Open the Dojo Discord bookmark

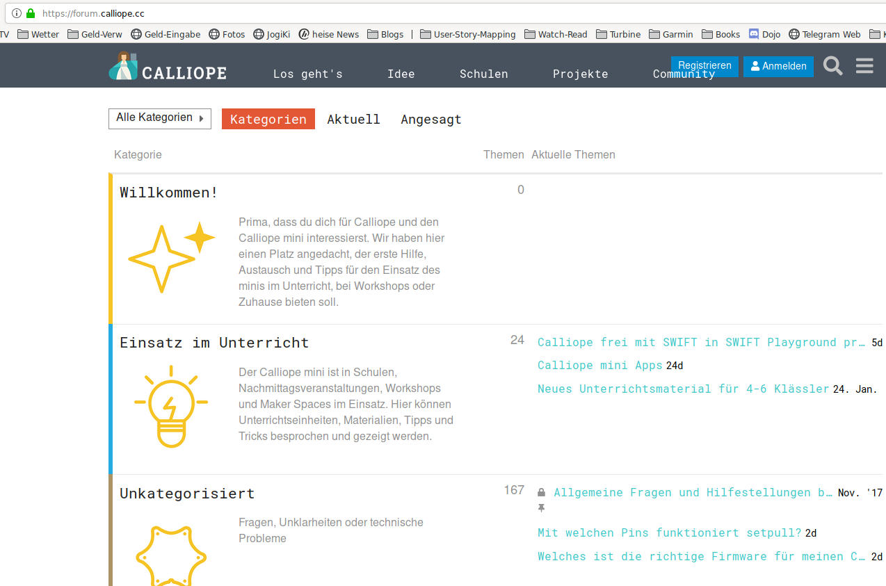[764, 34]
